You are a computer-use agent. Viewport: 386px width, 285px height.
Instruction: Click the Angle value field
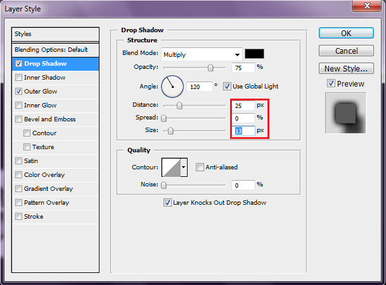(x=200, y=87)
